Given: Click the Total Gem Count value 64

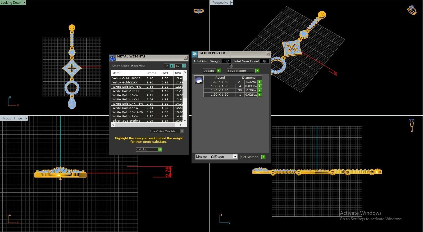Looking at the screenshot, I should (265, 61).
